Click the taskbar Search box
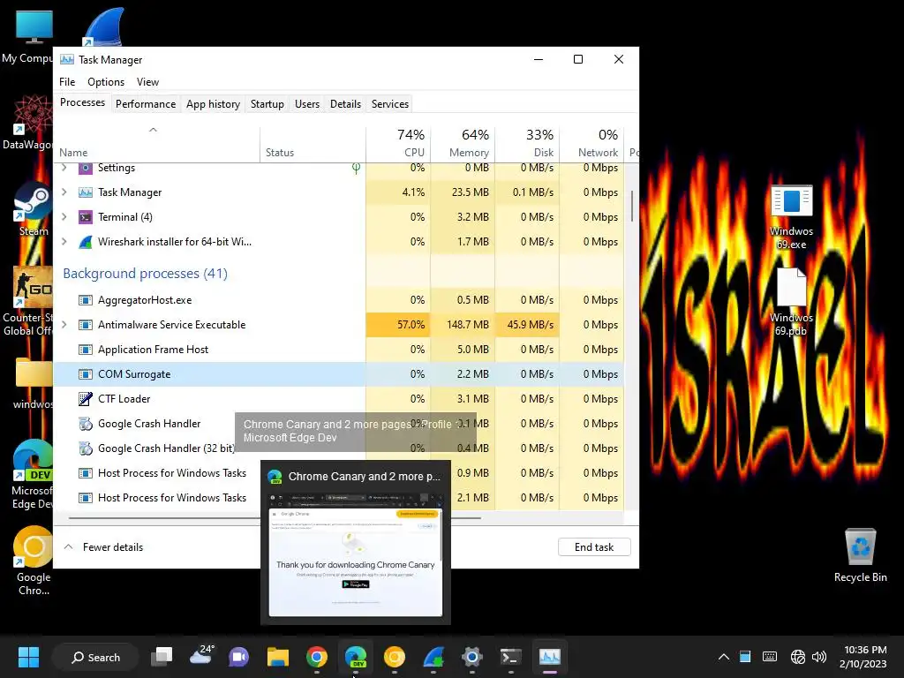904x678 pixels. click(x=95, y=657)
